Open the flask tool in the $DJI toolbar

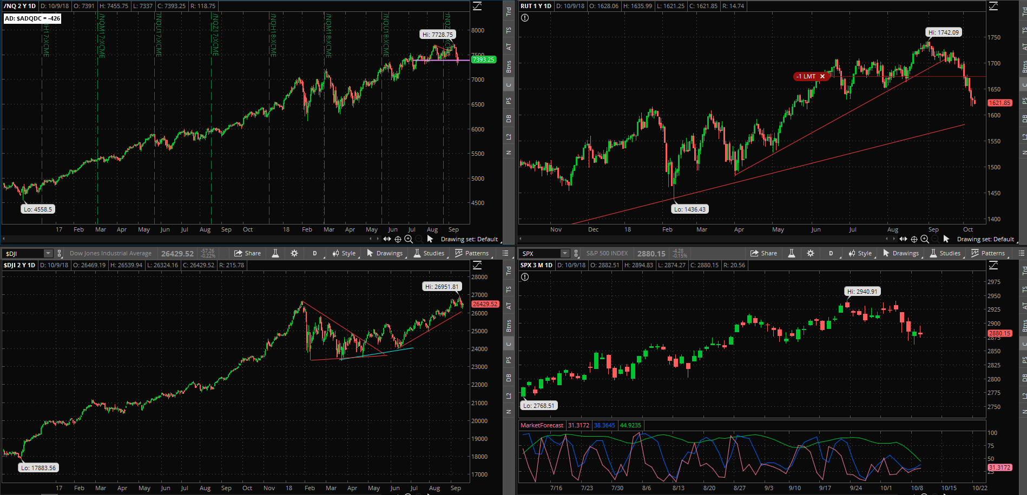click(275, 253)
